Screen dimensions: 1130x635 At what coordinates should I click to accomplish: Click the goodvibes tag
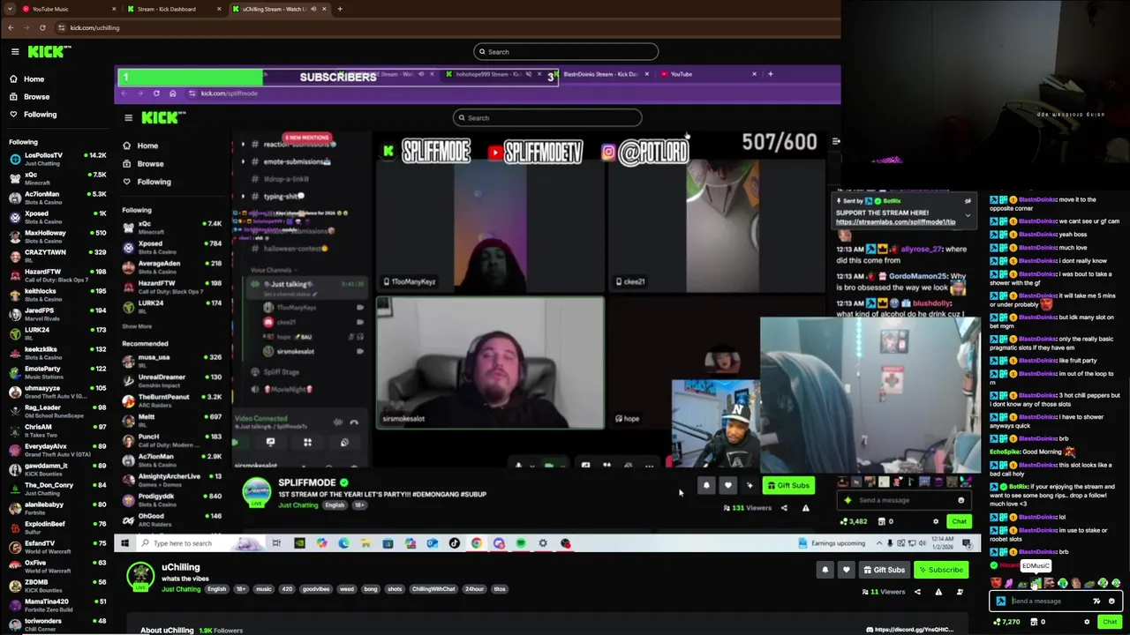(x=316, y=589)
